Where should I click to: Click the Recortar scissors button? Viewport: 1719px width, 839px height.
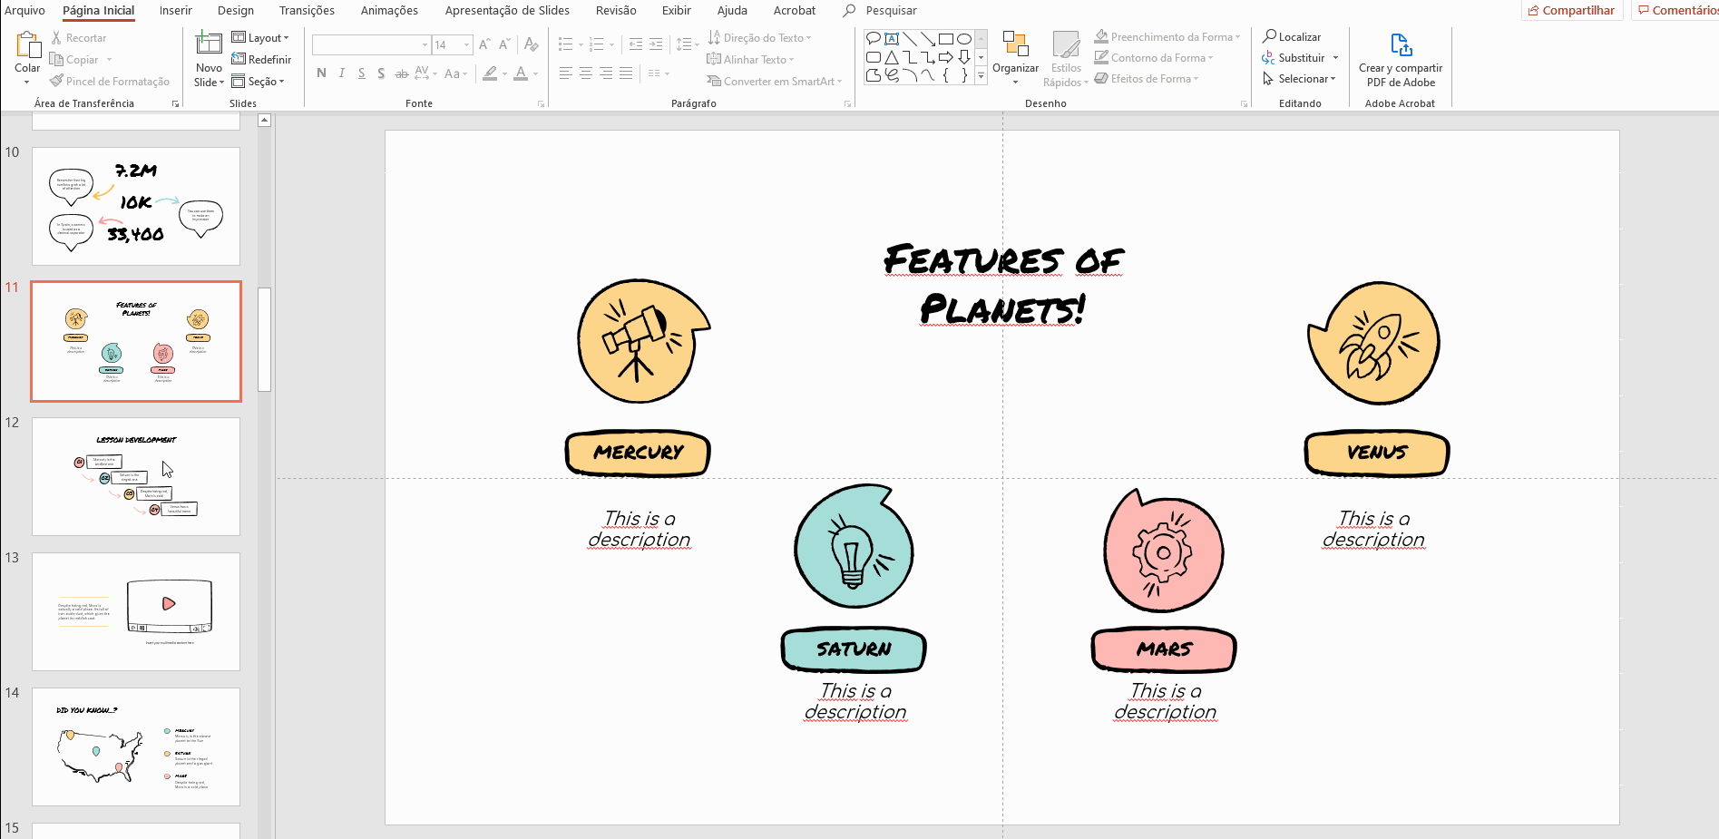click(x=79, y=38)
